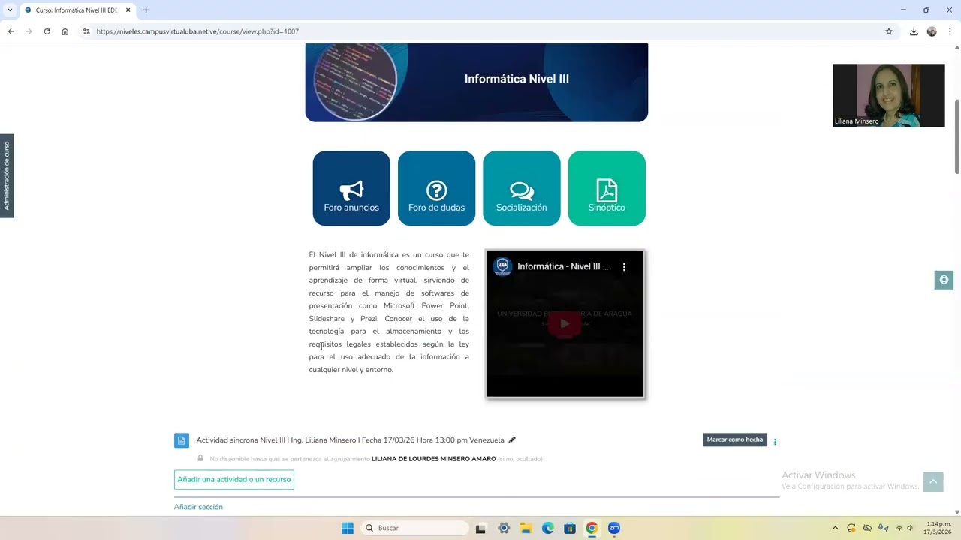Screen dimensions: 961x540
Task: Open the Windows Start menu
Action: [x=348, y=528]
